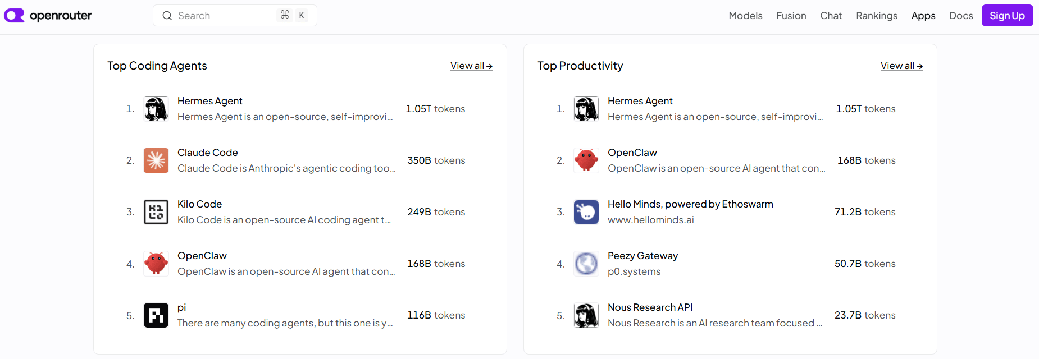Open the Docs link
Viewport: 1039px width, 359px height.
point(961,16)
